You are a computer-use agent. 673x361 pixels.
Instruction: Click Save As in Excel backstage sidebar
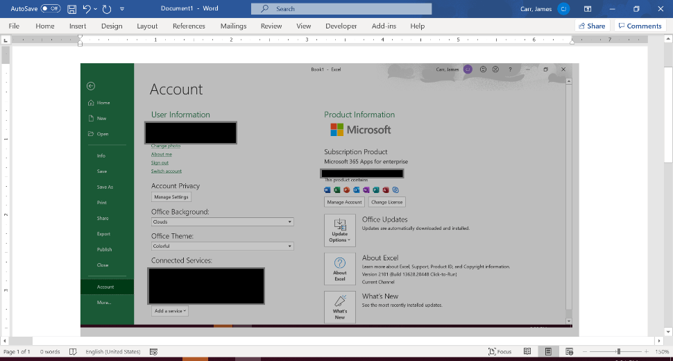point(105,187)
